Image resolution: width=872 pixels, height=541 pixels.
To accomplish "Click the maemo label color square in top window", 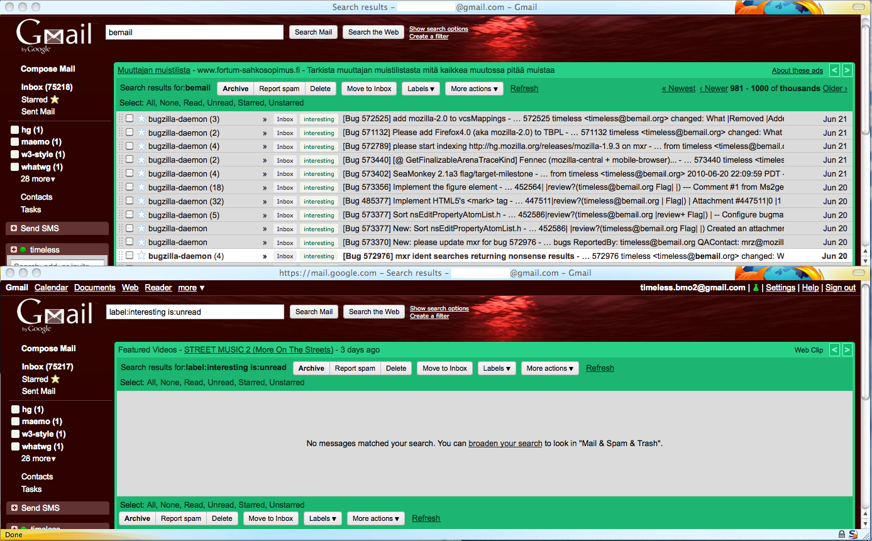I will tap(15, 142).
